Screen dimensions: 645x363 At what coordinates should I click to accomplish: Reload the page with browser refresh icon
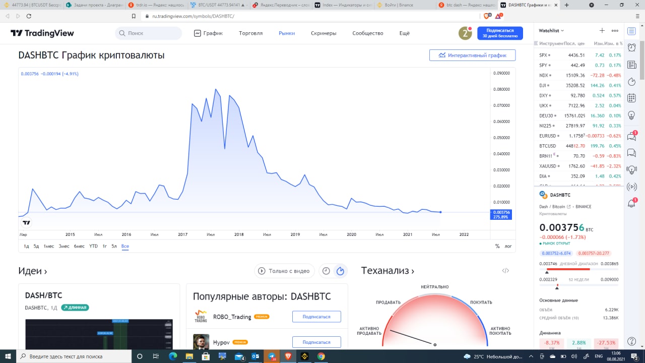point(29,16)
